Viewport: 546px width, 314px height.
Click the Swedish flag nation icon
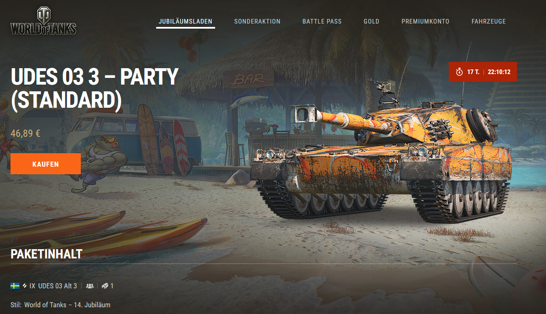(x=15, y=286)
